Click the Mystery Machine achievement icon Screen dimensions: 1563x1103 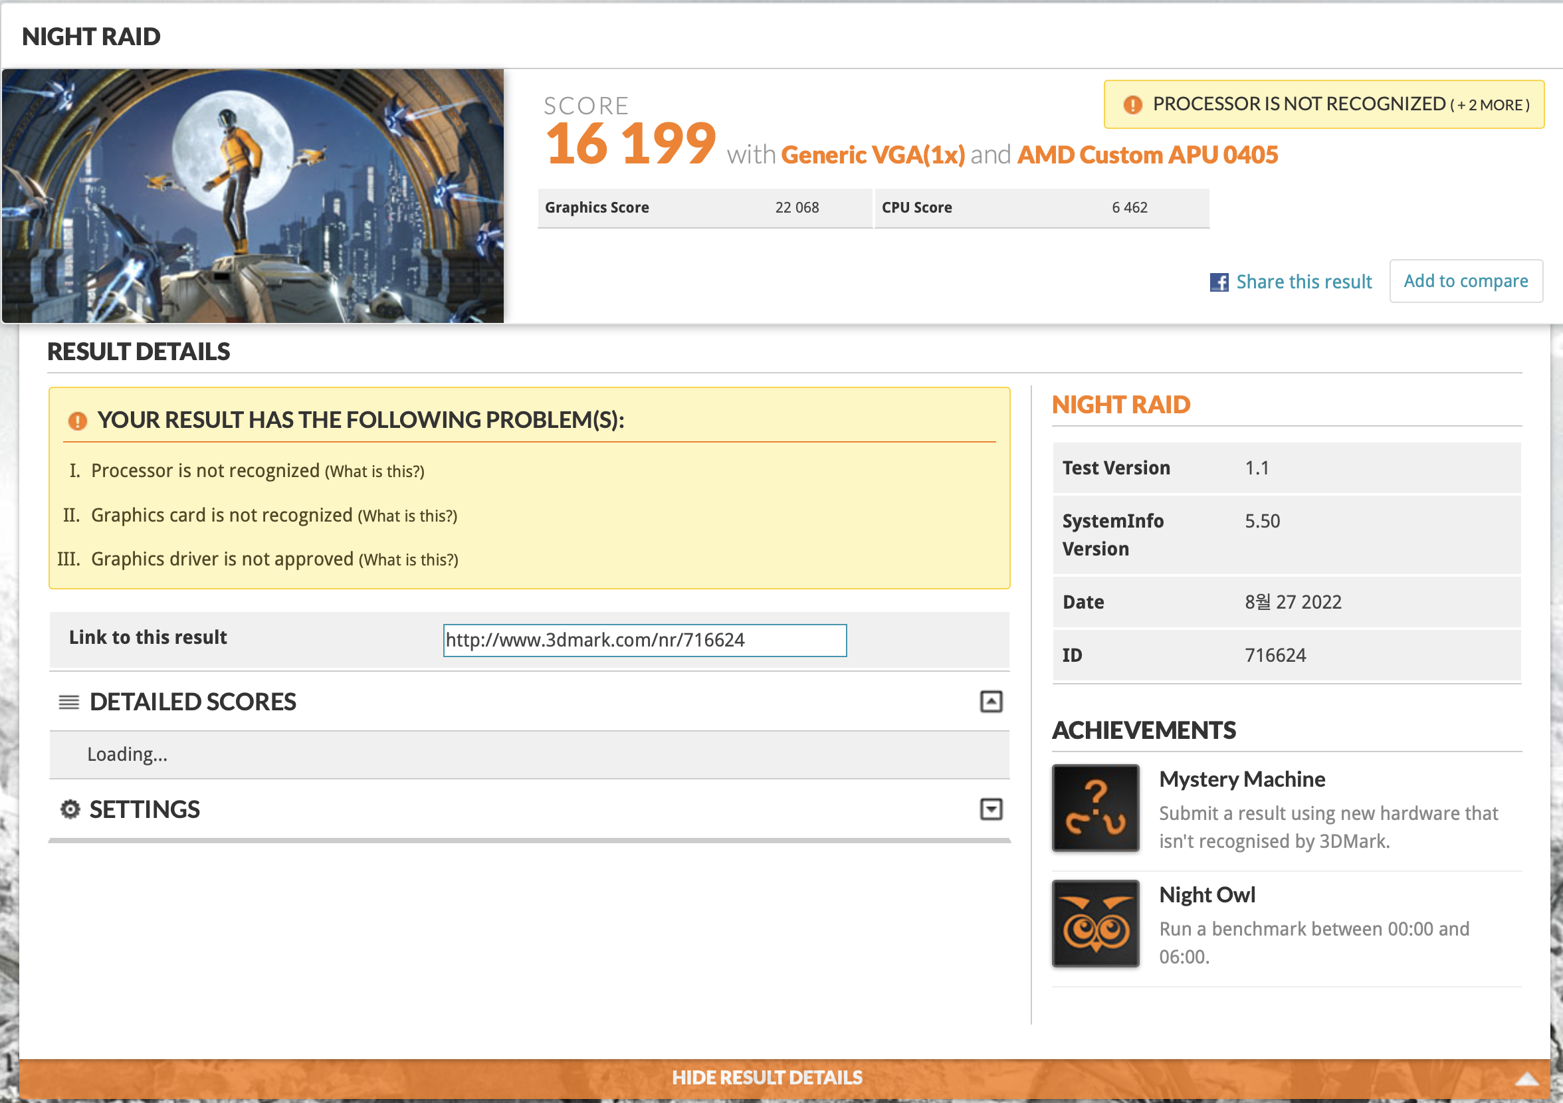tap(1094, 807)
